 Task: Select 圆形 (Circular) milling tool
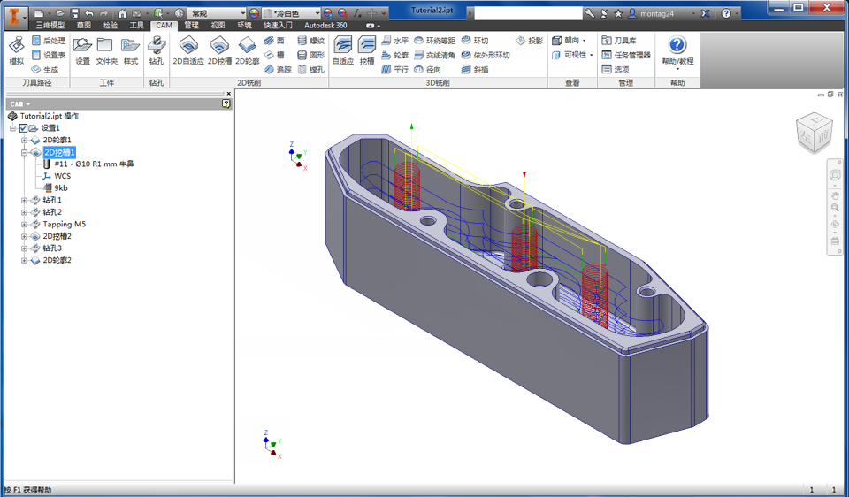coord(311,55)
